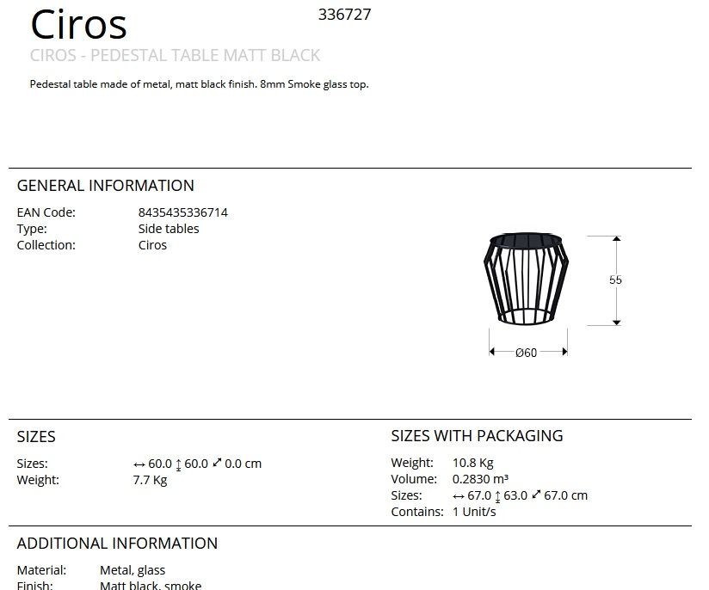Viewport: 709px width, 590px height.
Task: Click the Ø60 diameter dimension label
Action: pyautogui.click(x=527, y=353)
